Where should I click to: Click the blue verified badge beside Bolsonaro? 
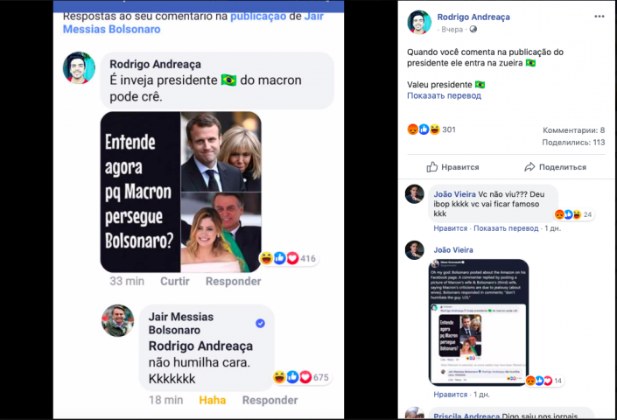click(260, 324)
